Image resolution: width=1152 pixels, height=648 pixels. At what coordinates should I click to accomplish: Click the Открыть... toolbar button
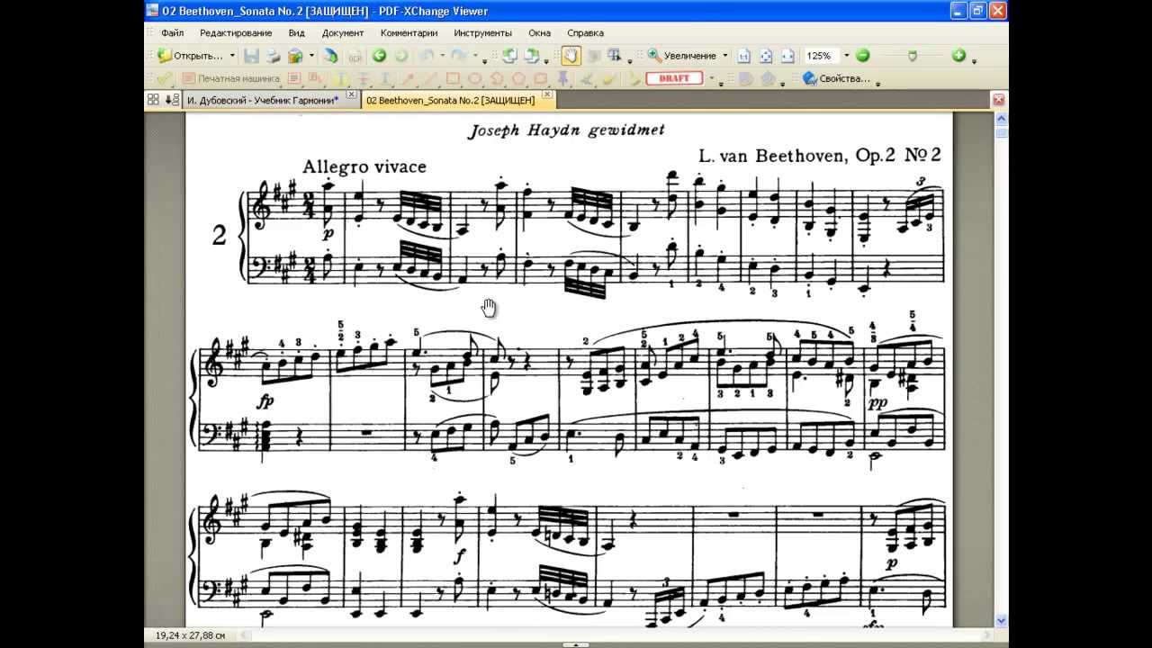click(x=190, y=56)
